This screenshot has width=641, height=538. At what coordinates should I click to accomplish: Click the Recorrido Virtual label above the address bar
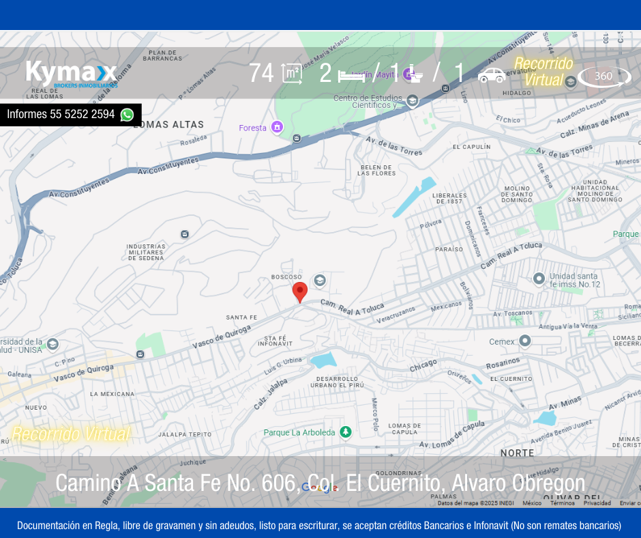coord(71,434)
